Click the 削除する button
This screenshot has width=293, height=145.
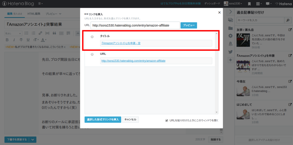[216, 139]
